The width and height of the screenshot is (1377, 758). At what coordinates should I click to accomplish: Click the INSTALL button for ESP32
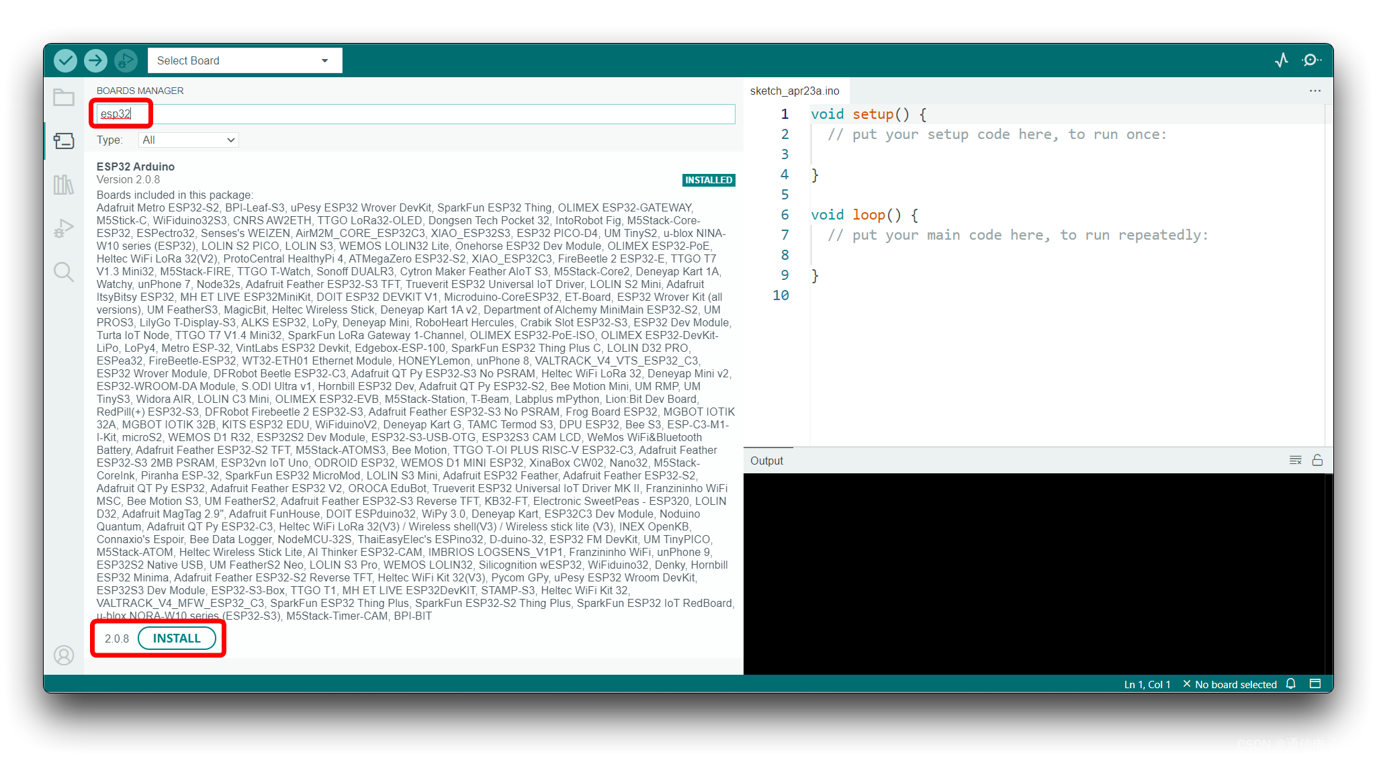(177, 638)
